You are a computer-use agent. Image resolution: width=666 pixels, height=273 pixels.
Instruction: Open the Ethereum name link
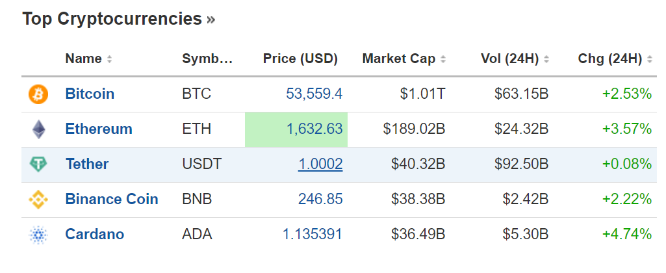[x=99, y=129]
